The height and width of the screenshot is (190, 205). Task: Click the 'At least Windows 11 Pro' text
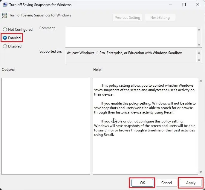click(124, 53)
